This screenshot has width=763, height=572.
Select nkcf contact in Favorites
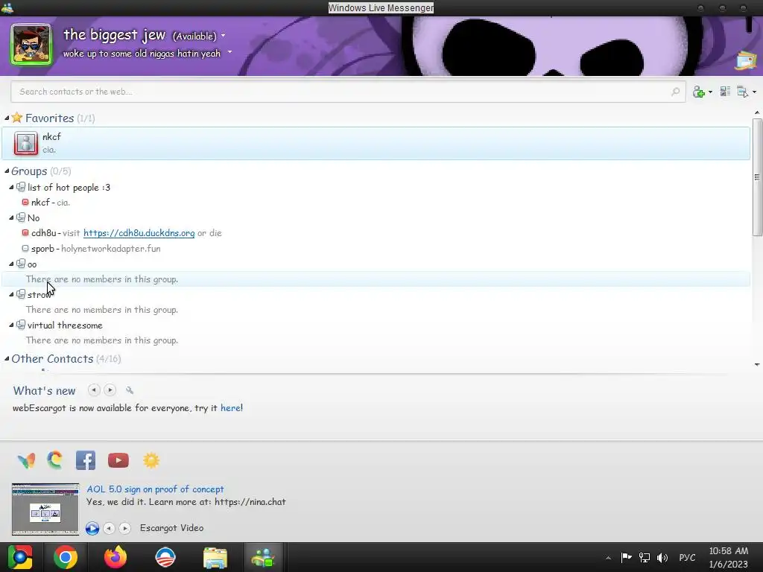click(x=376, y=144)
